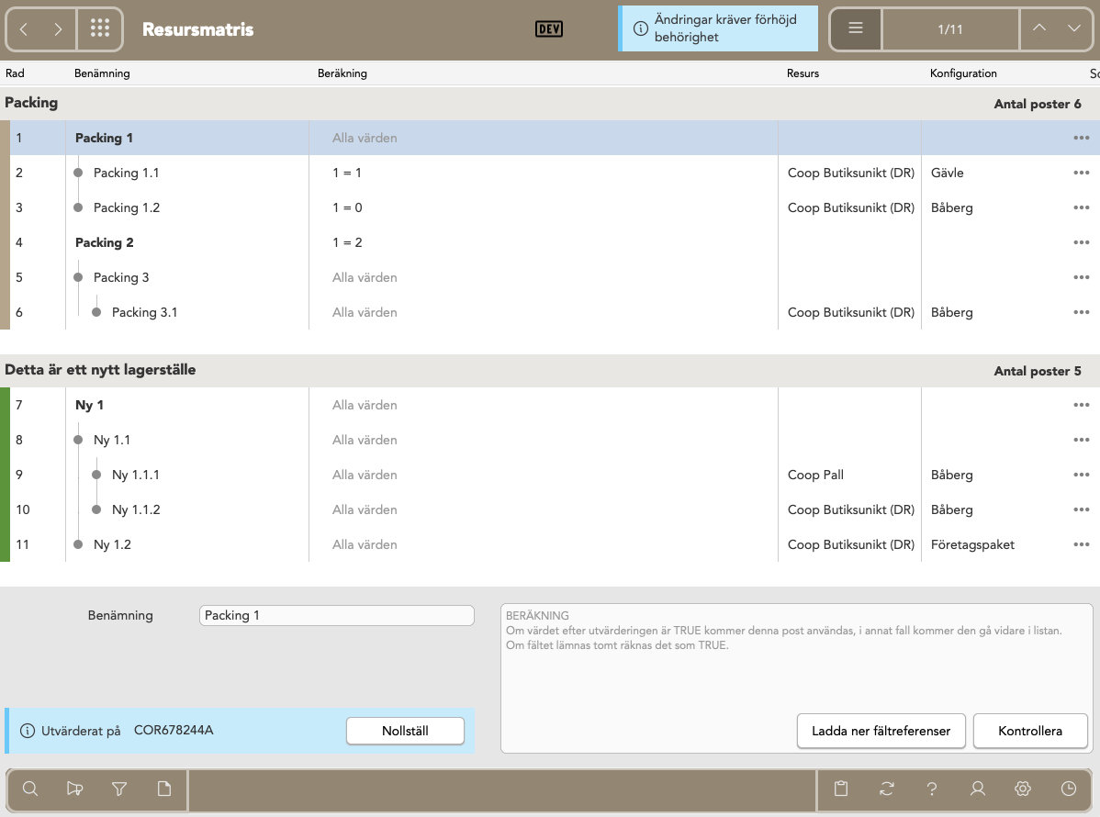Select the Ny 1.1.1 tree row

[550, 475]
